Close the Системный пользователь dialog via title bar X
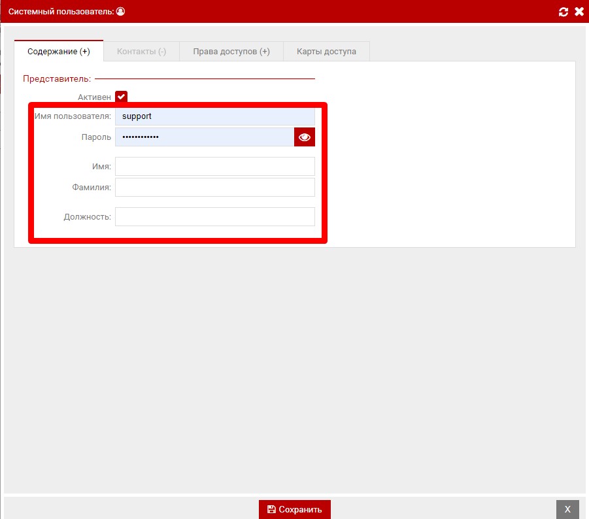The width and height of the screenshot is (589, 519). (x=579, y=12)
